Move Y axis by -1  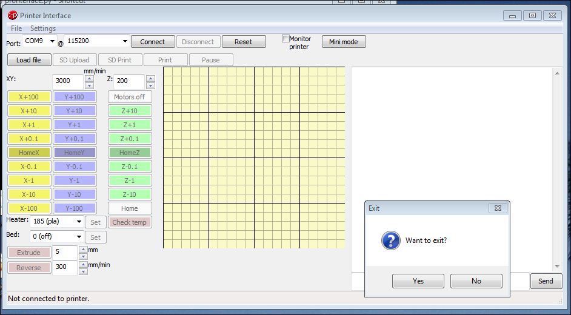[x=75, y=181]
